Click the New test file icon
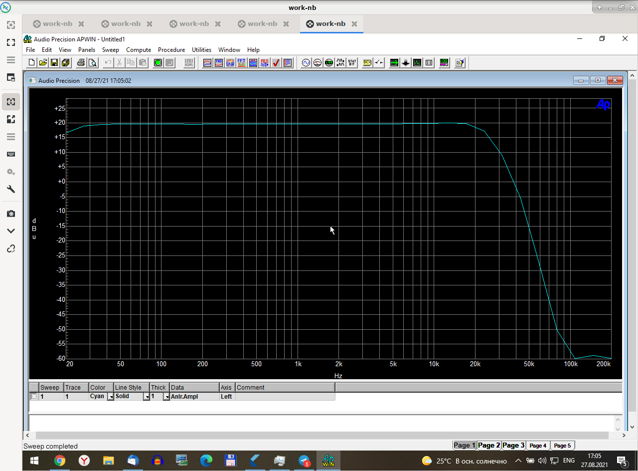 [x=32, y=62]
